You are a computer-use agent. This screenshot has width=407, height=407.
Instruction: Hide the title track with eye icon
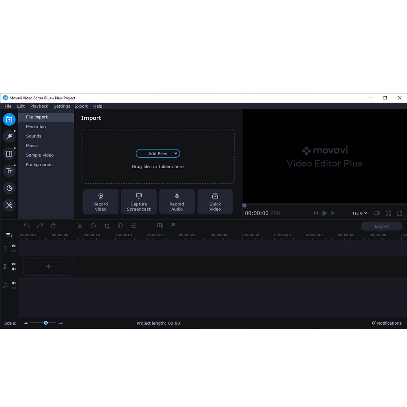(14, 246)
